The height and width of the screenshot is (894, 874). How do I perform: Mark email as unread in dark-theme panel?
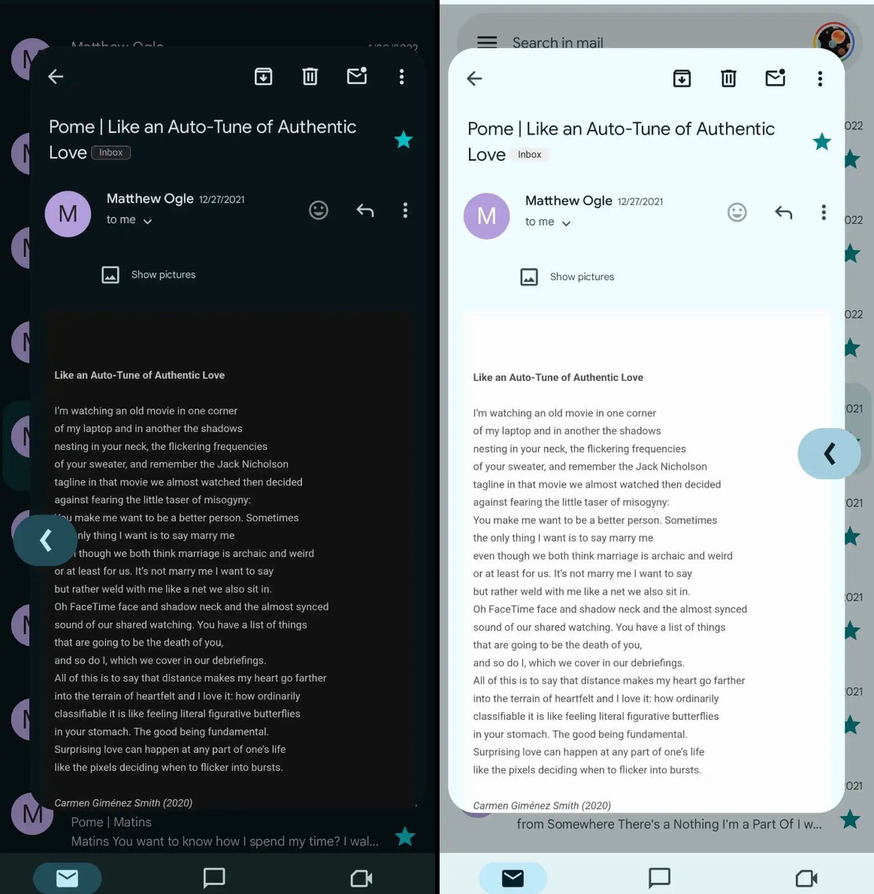pos(357,76)
